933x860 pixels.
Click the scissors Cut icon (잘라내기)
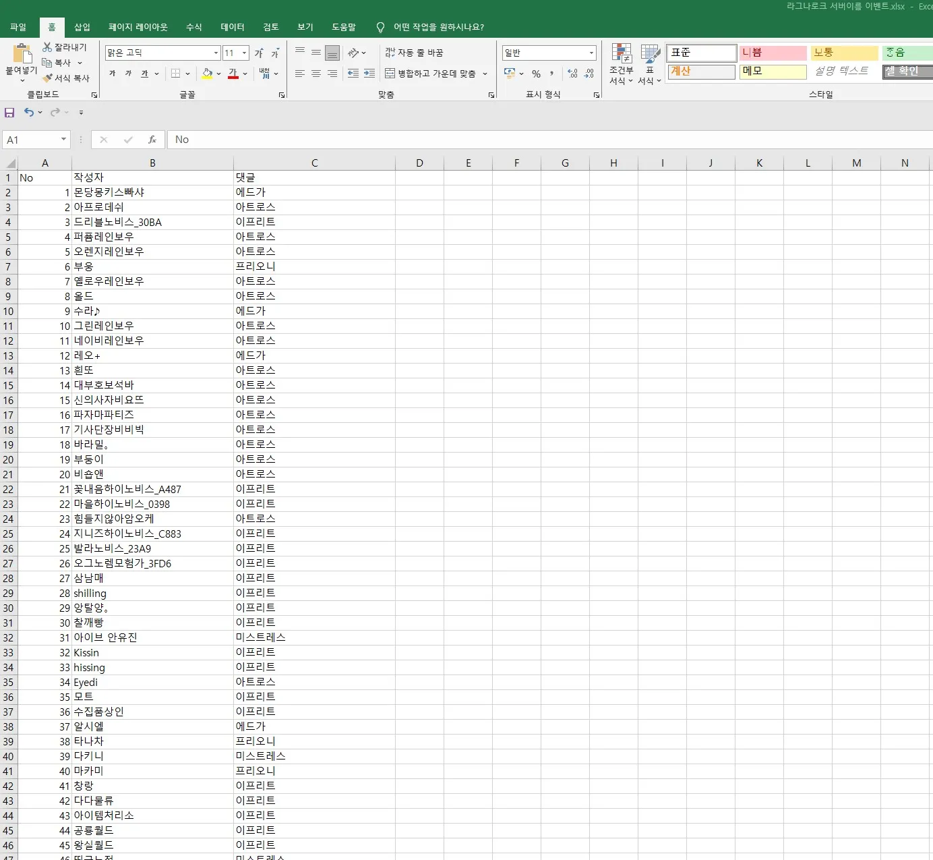47,47
